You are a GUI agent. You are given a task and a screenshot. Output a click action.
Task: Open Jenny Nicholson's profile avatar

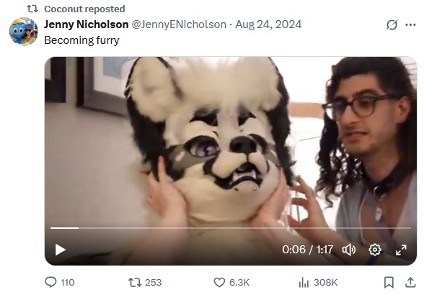click(x=24, y=32)
